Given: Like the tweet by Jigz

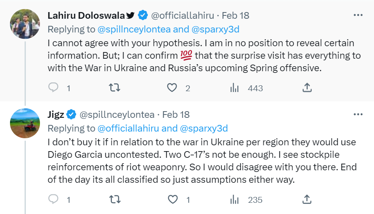Looking at the screenshot, I should tap(172, 199).
